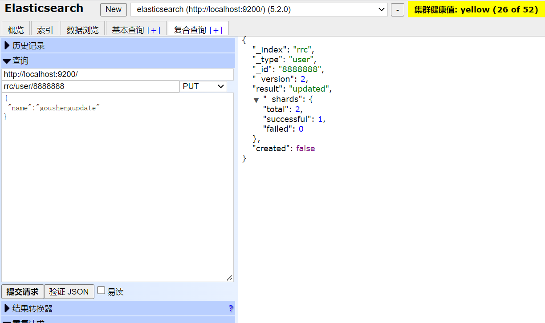The width and height of the screenshot is (545, 323).
Task: Click the "result": "updated" line
Action: pyautogui.click(x=292, y=89)
